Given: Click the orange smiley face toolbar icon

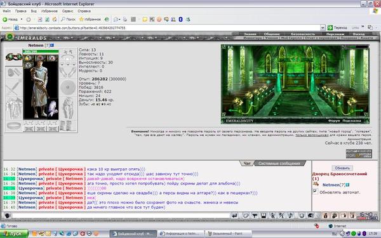Looking at the screenshot, I should tap(159, 20).
